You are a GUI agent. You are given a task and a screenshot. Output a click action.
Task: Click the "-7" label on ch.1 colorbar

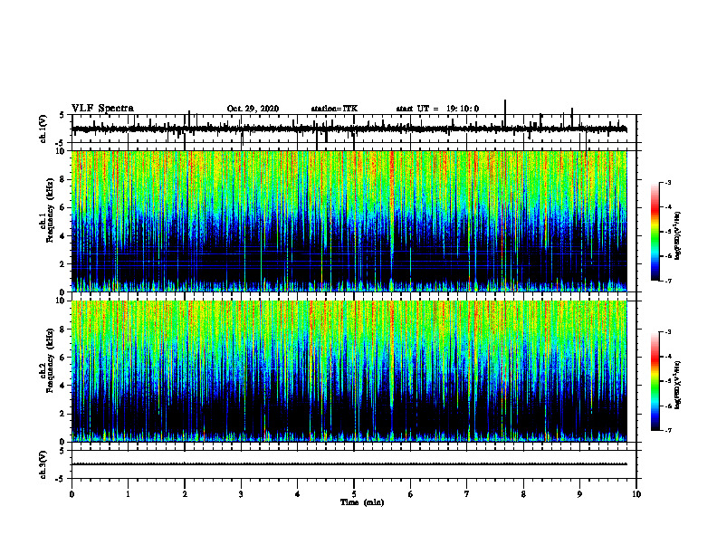[x=667, y=281]
